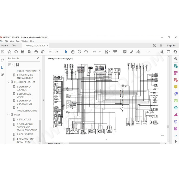Open Window menu

point(25,41)
